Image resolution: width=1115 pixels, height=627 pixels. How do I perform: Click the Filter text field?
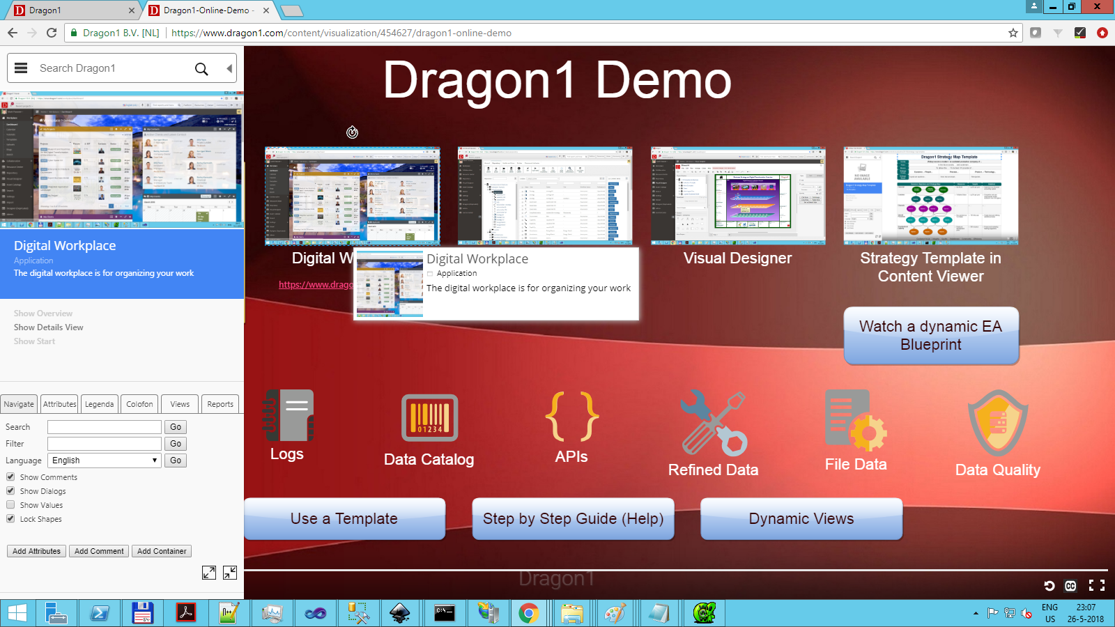click(x=105, y=444)
